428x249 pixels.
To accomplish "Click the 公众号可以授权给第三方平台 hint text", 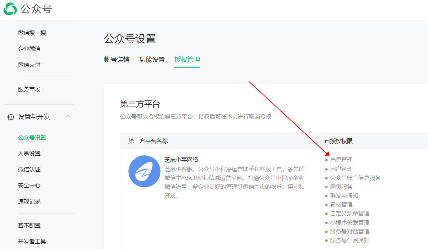I will (x=197, y=117).
